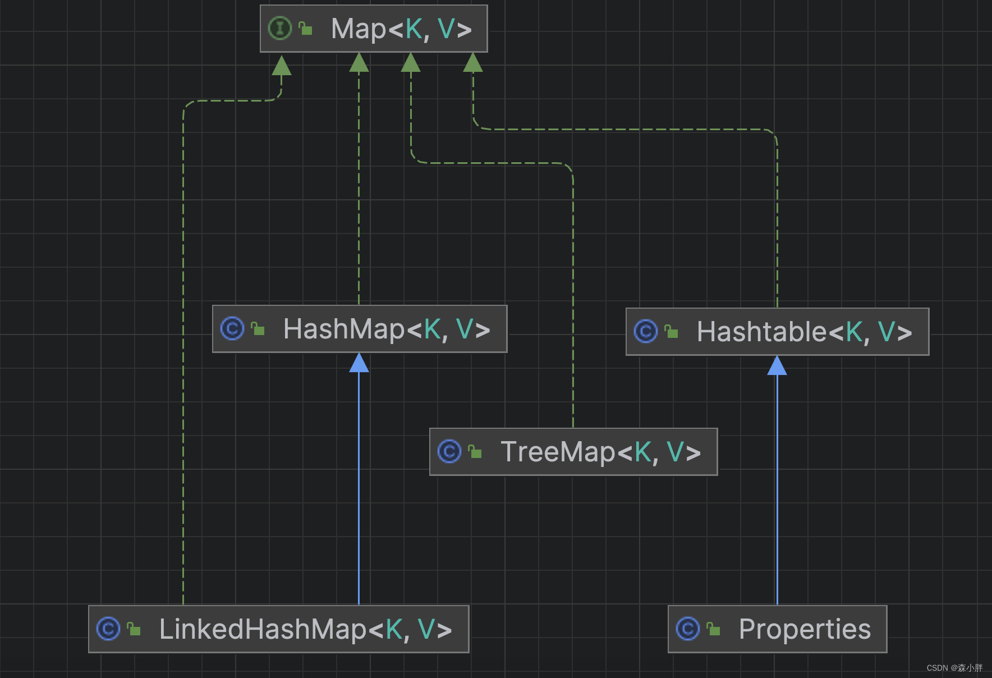The image size is (992, 678).
Task: Click the public lock icon beside Hashtable
Action: tap(671, 331)
